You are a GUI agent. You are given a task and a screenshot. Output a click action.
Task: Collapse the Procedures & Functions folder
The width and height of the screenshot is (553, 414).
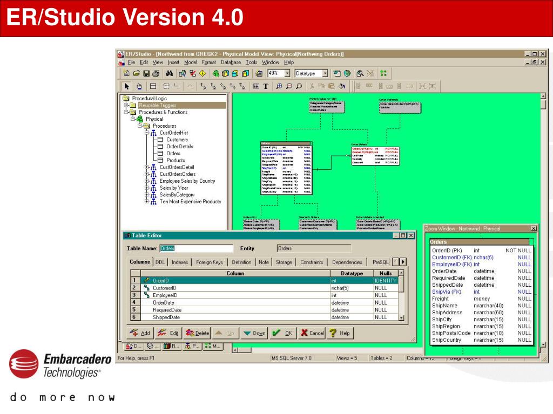(126, 112)
